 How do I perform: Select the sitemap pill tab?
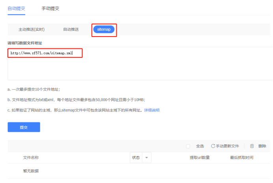[x=104, y=30]
